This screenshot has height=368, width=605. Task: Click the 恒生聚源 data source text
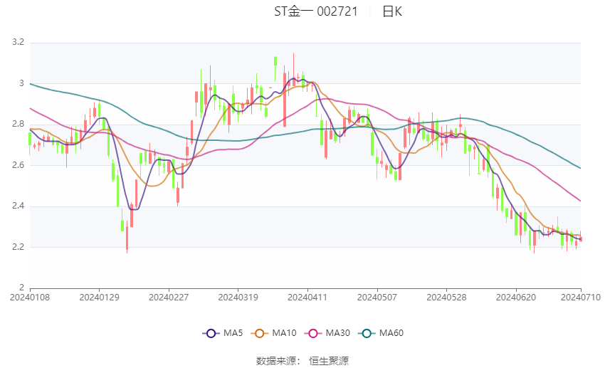click(329, 361)
